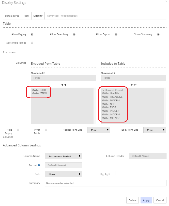Open the Body Font Size dropdown

coord(155,130)
